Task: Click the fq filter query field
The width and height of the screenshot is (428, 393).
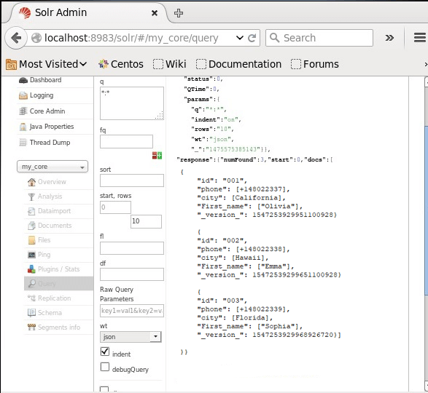Action: click(126, 141)
